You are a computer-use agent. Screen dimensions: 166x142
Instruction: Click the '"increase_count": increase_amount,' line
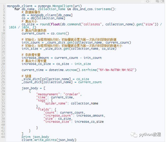tap(74, 116)
